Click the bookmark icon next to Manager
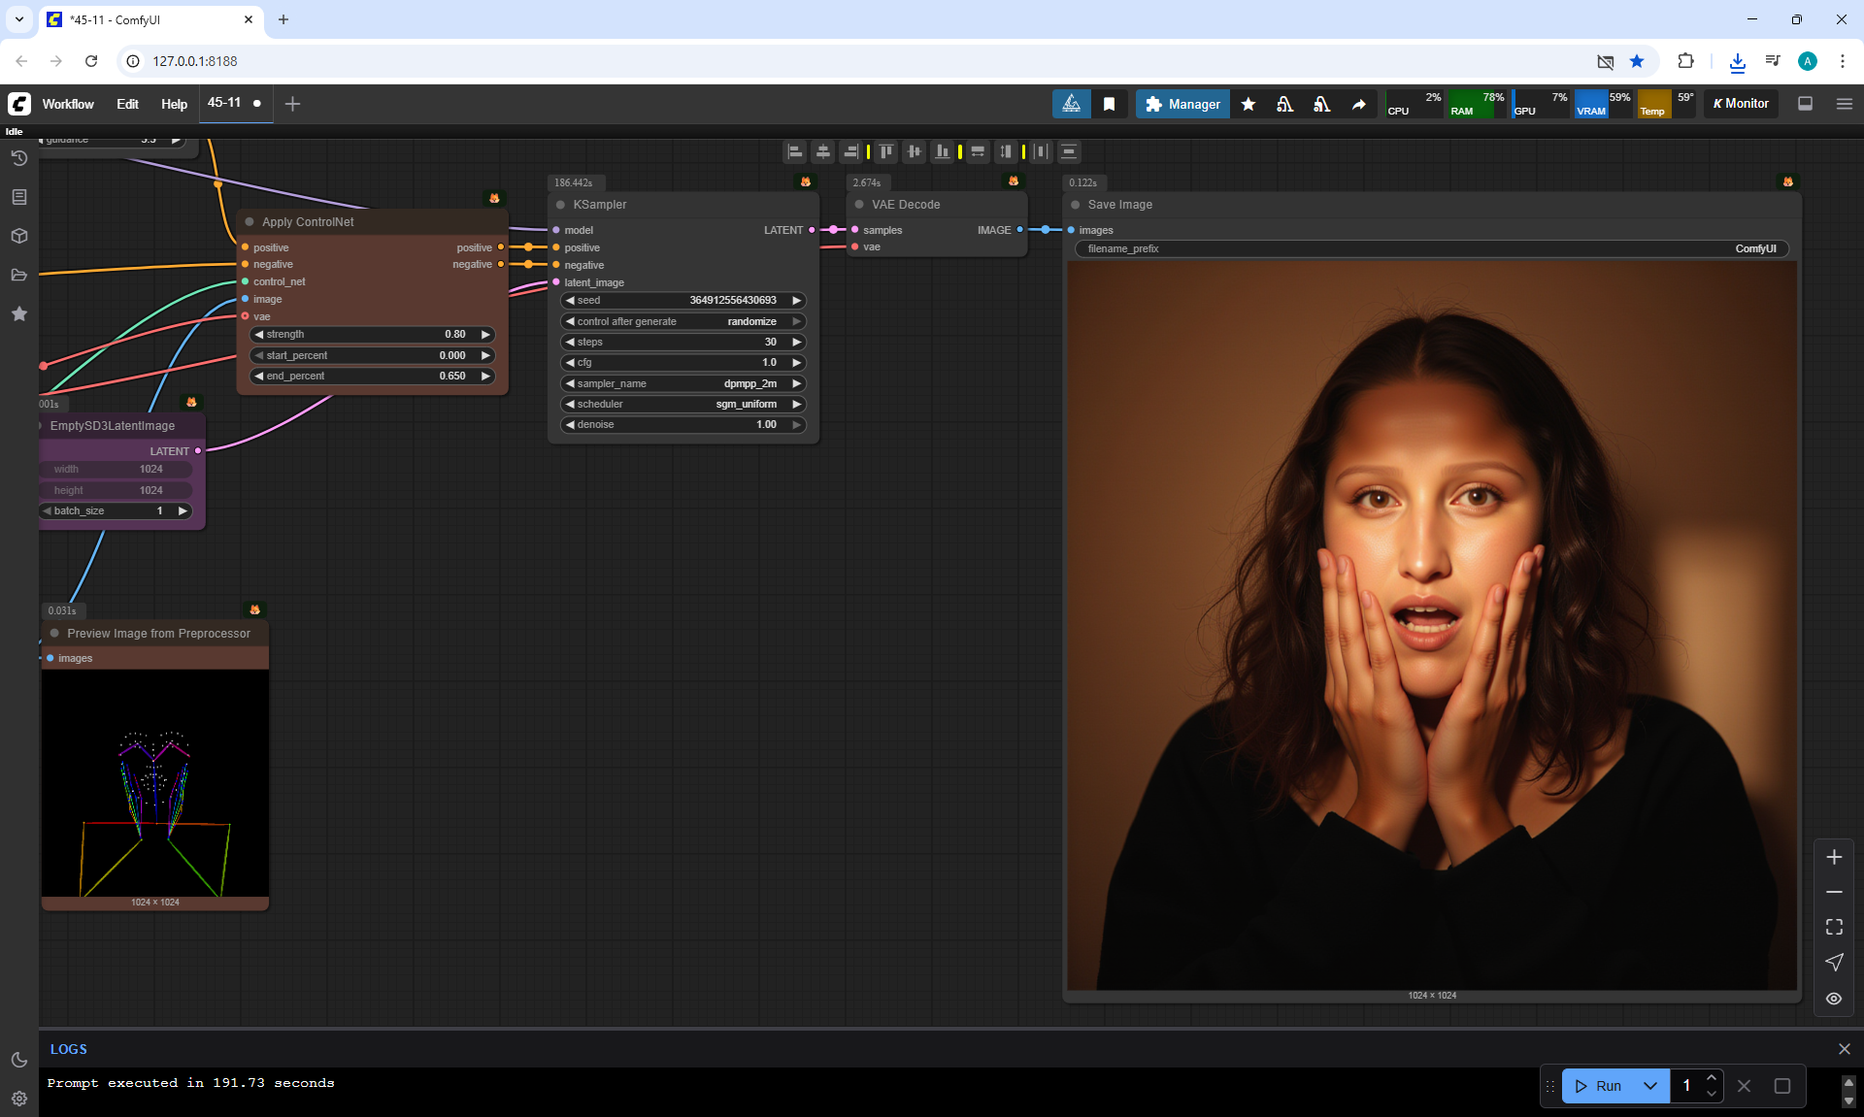This screenshot has width=1864, height=1117. (x=1109, y=104)
